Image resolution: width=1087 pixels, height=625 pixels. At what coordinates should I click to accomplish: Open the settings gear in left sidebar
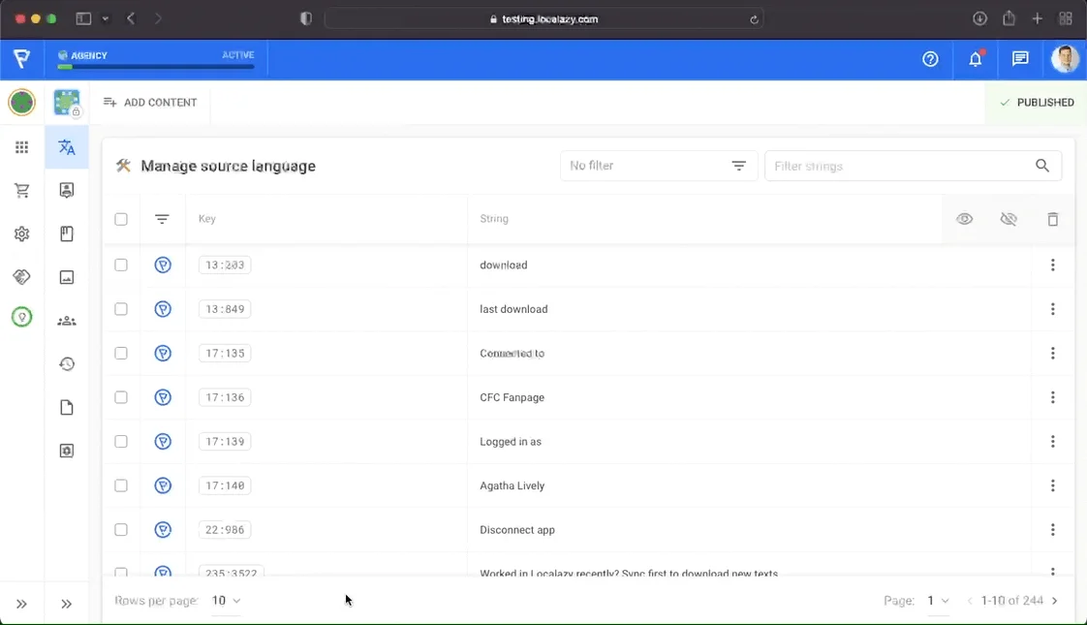point(21,234)
